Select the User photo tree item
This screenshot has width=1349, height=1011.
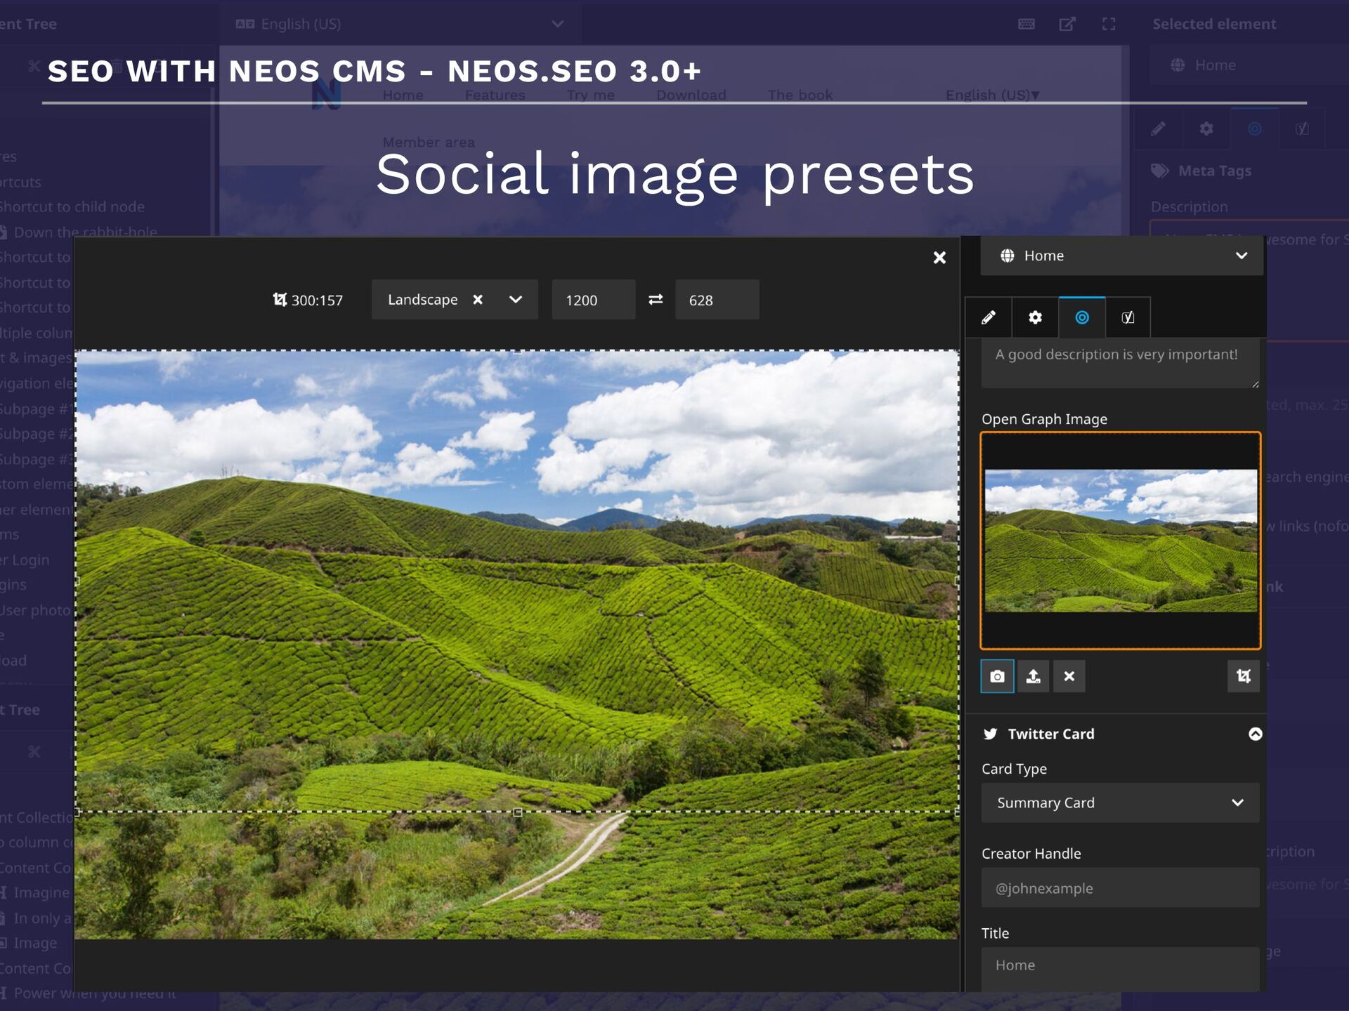pyautogui.click(x=35, y=610)
